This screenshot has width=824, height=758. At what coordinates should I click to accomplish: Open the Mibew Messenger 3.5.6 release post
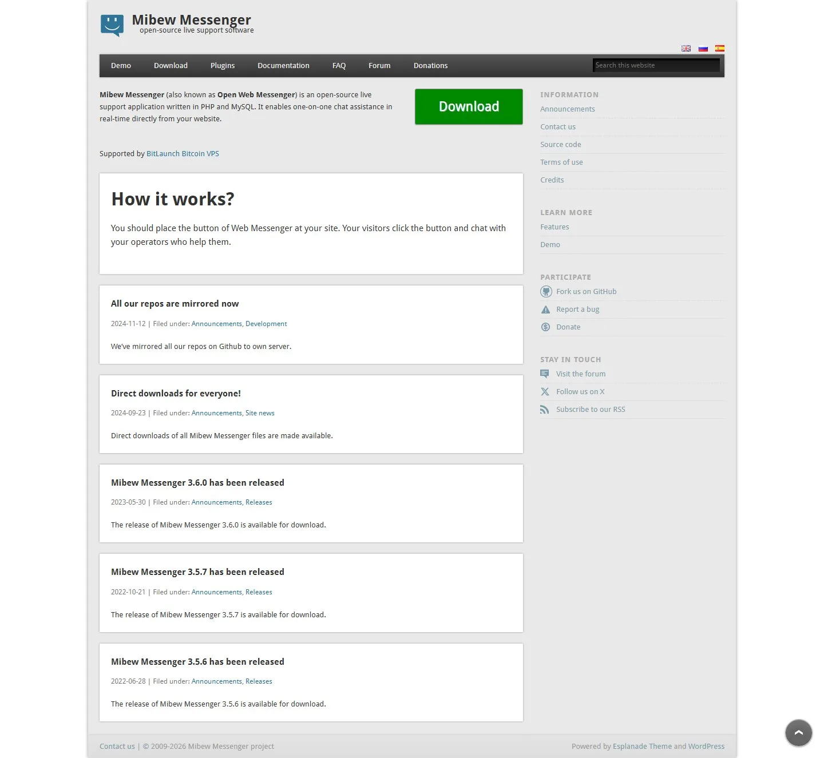pyautogui.click(x=197, y=662)
